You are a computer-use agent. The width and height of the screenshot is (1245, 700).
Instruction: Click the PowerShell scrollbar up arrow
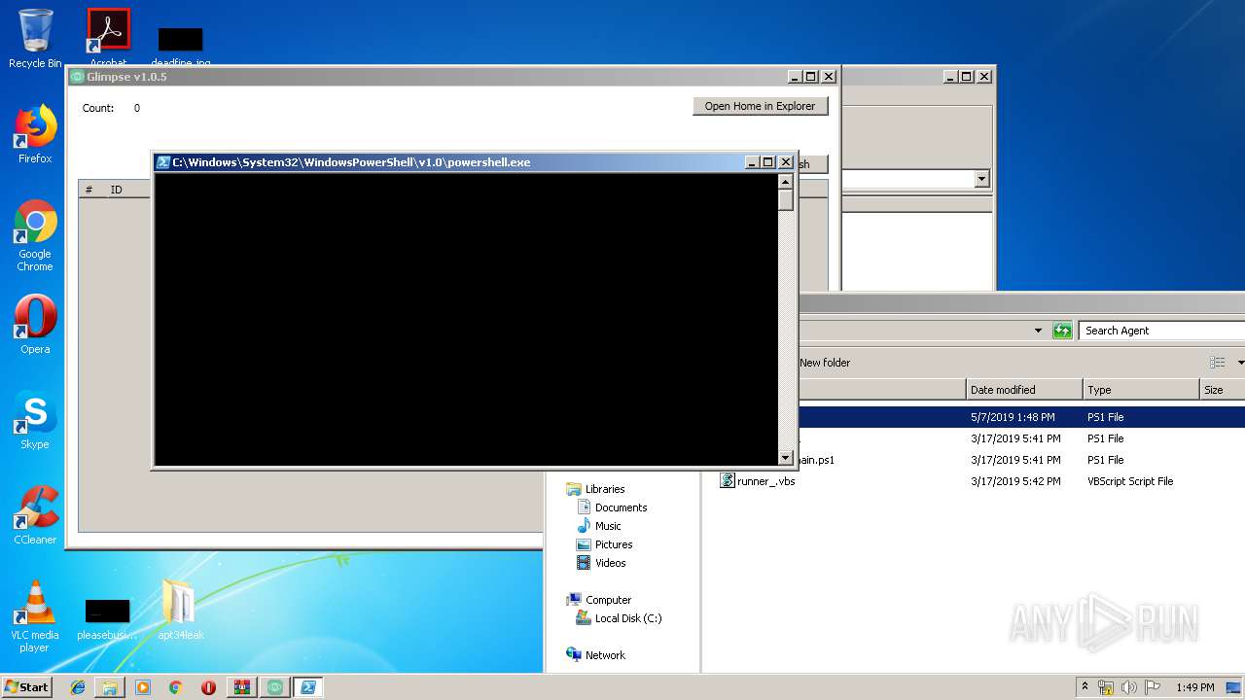[x=785, y=182]
